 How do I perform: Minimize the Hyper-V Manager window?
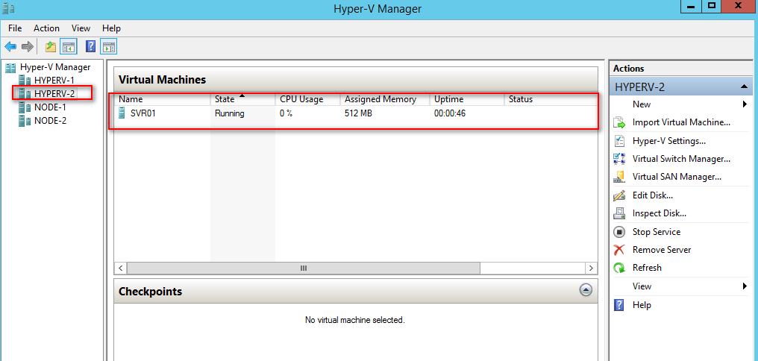[690, 6]
